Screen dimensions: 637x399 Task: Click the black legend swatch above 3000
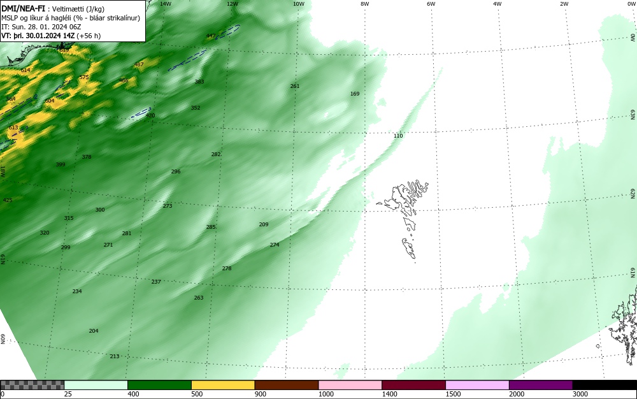(605, 385)
